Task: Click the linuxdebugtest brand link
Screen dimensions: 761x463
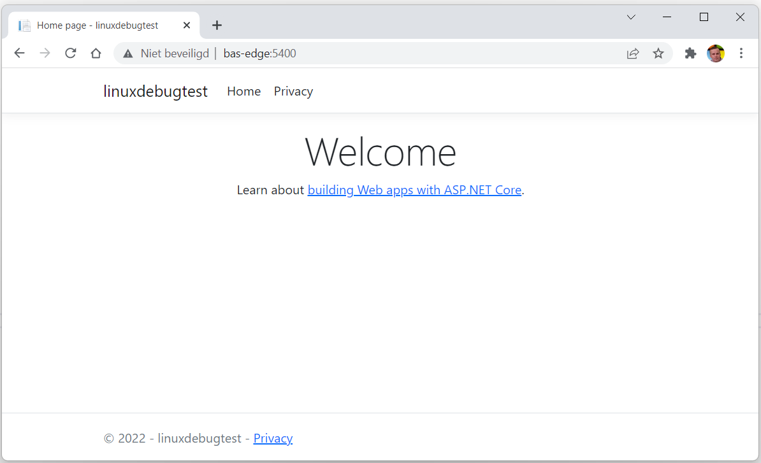Action: tap(156, 91)
